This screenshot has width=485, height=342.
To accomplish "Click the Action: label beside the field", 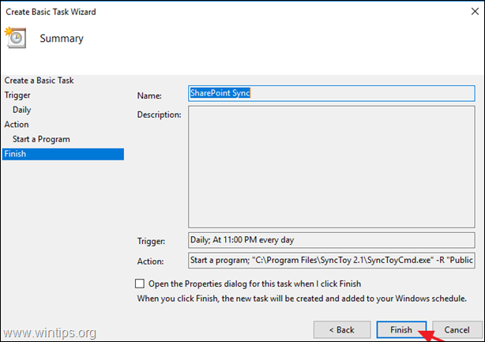I will click(x=151, y=261).
